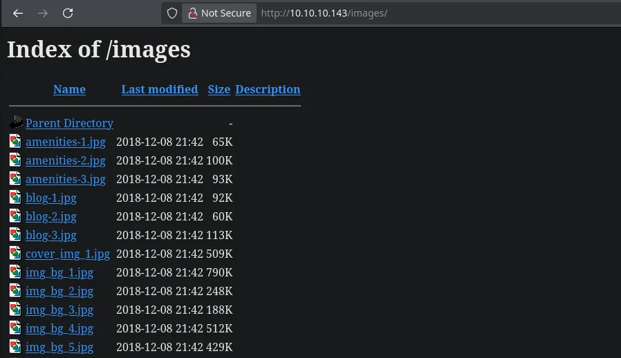Open the cover_img_1.jpg file link
The image size is (621, 358).
pos(68,254)
